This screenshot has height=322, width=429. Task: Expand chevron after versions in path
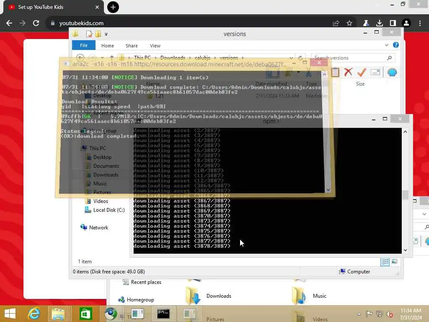click(x=243, y=58)
